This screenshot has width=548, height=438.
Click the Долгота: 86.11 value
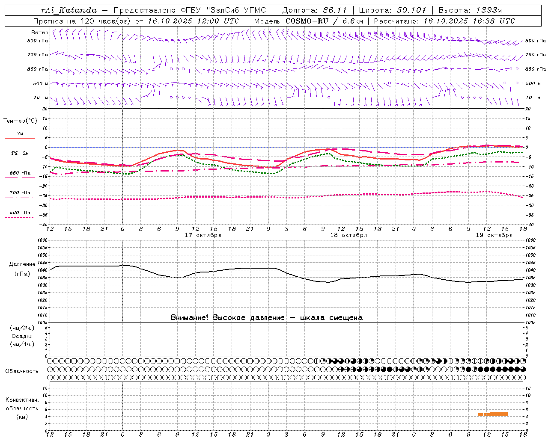[x=315, y=10]
